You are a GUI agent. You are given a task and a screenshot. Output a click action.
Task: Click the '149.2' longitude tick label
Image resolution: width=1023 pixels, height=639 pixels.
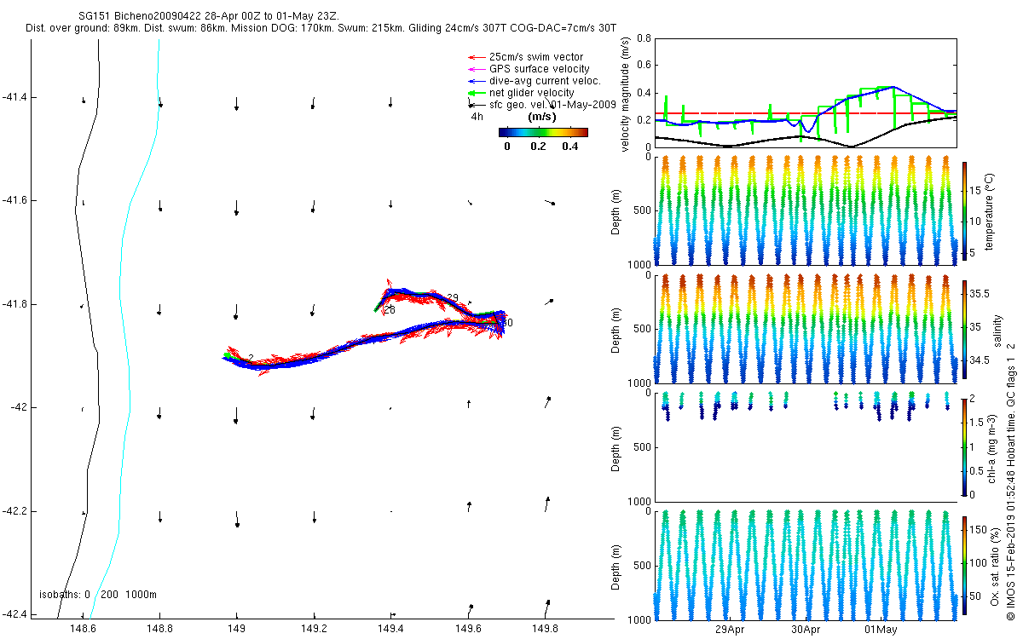pyautogui.click(x=314, y=629)
